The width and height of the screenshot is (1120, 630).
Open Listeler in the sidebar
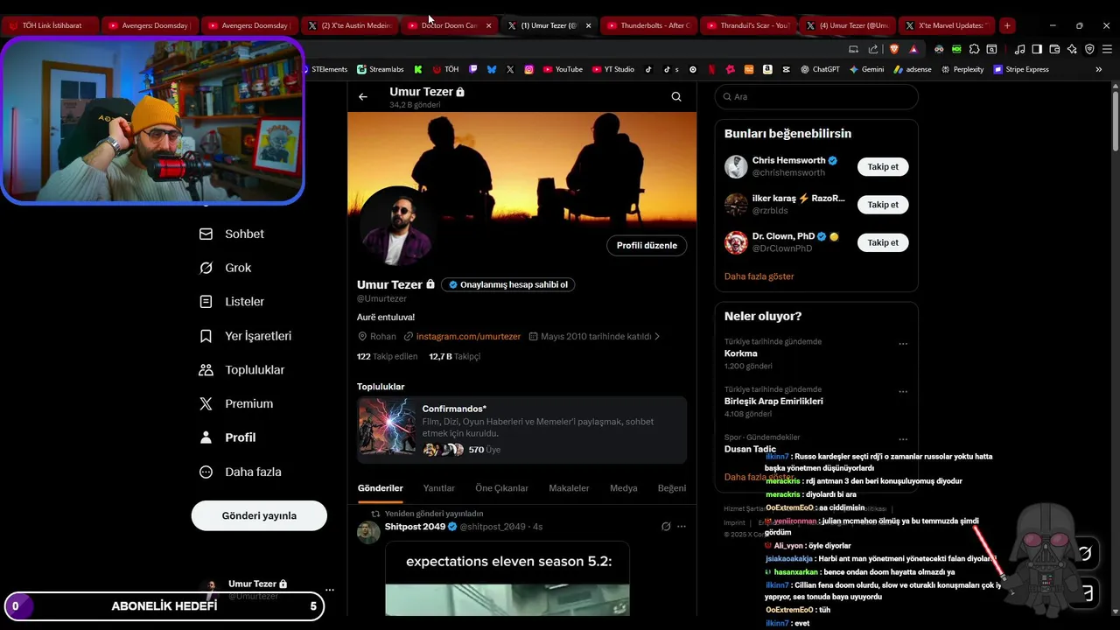click(232, 302)
